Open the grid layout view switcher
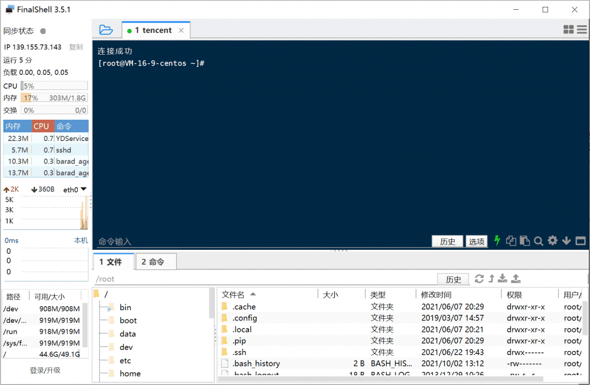The width and height of the screenshot is (590, 385). (x=568, y=30)
